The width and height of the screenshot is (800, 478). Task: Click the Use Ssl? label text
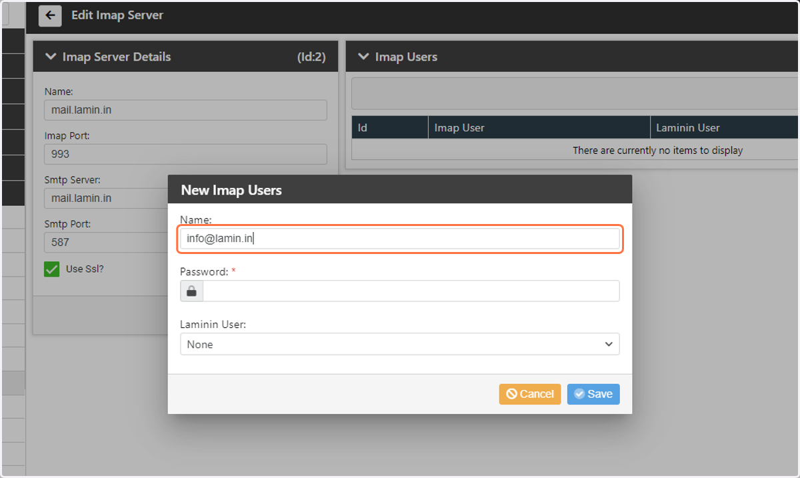(85, 269)
